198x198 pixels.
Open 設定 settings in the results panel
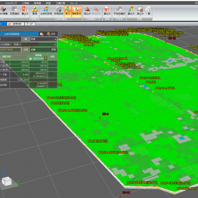[51, 34]
